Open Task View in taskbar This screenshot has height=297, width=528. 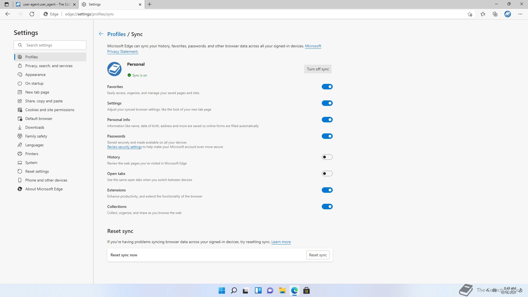(x=246, y=290)
